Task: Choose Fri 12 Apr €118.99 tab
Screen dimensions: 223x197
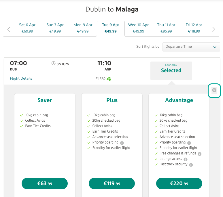Action: click(x=194, y=28)
